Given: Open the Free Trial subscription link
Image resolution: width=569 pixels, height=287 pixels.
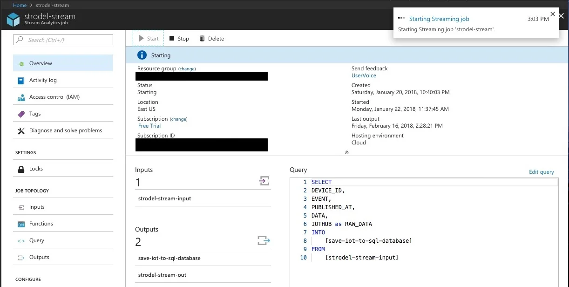Looking at the screenshot, I should [x=149, y=126].
